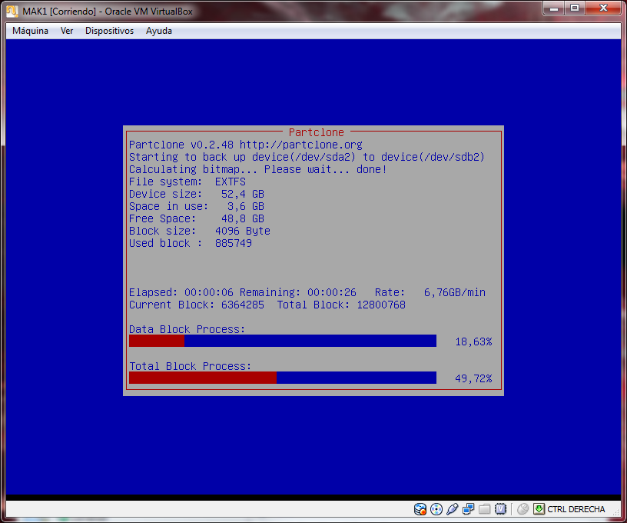Click the USB devices status icon

453,509
